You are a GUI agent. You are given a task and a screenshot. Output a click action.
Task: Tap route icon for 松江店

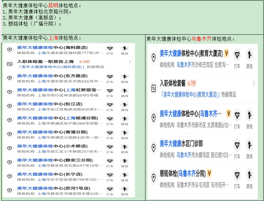[x=125, y=106]
